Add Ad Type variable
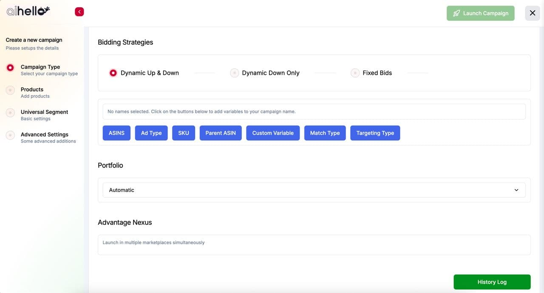Image resolution: width=544 pixels, height=293 pixels. click(x=151, y=133)
